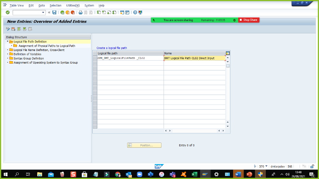Image resolution: width=319 pixels, height=179 pixels.
Task: Open the system 370 dropdown in status bar
Action: pos(266,166)
